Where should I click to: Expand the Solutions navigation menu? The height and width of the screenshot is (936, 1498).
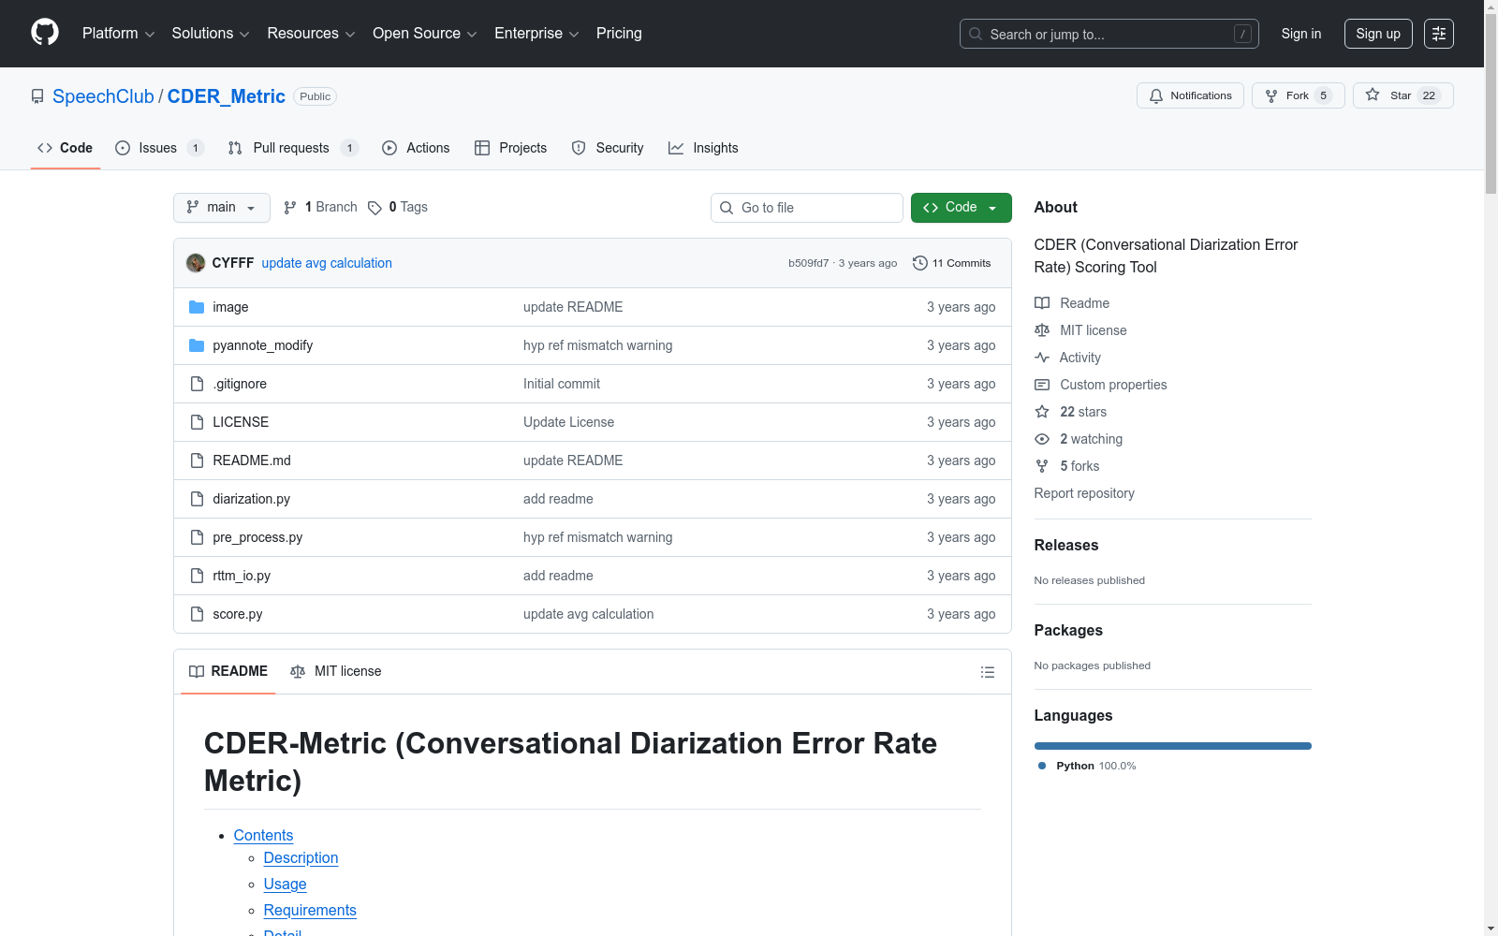pyautogui.click(x=210, y=34)
